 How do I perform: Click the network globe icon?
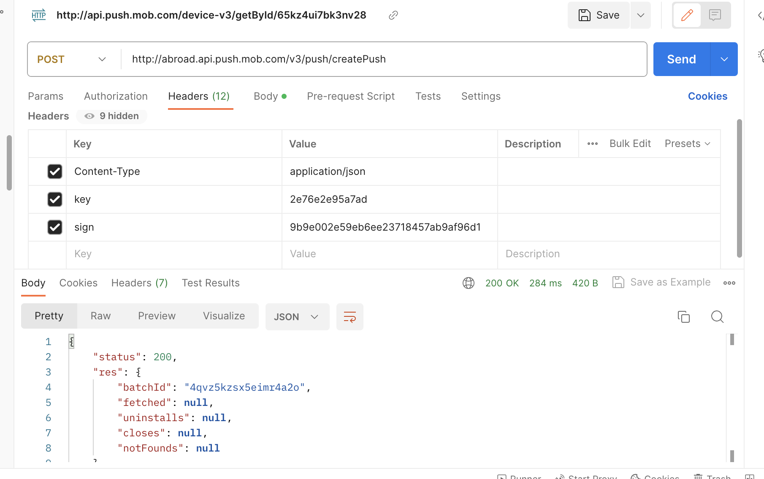(x=469, y=283)
